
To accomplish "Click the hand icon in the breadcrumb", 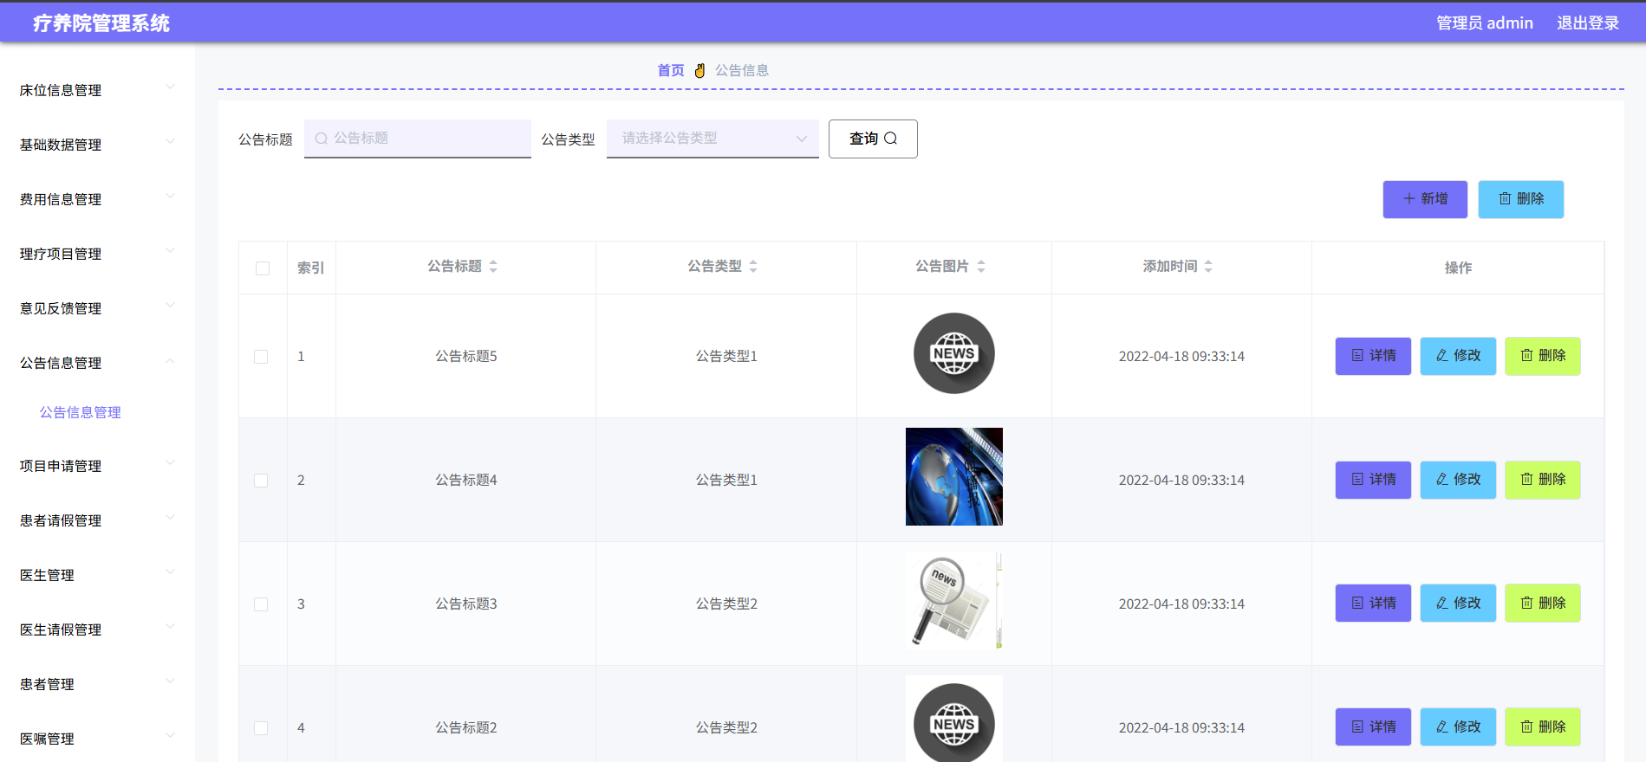I will (x=699, y=70).
